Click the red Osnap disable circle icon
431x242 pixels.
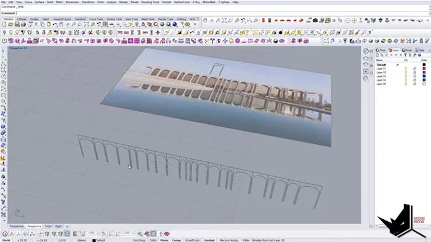point(5,234)
